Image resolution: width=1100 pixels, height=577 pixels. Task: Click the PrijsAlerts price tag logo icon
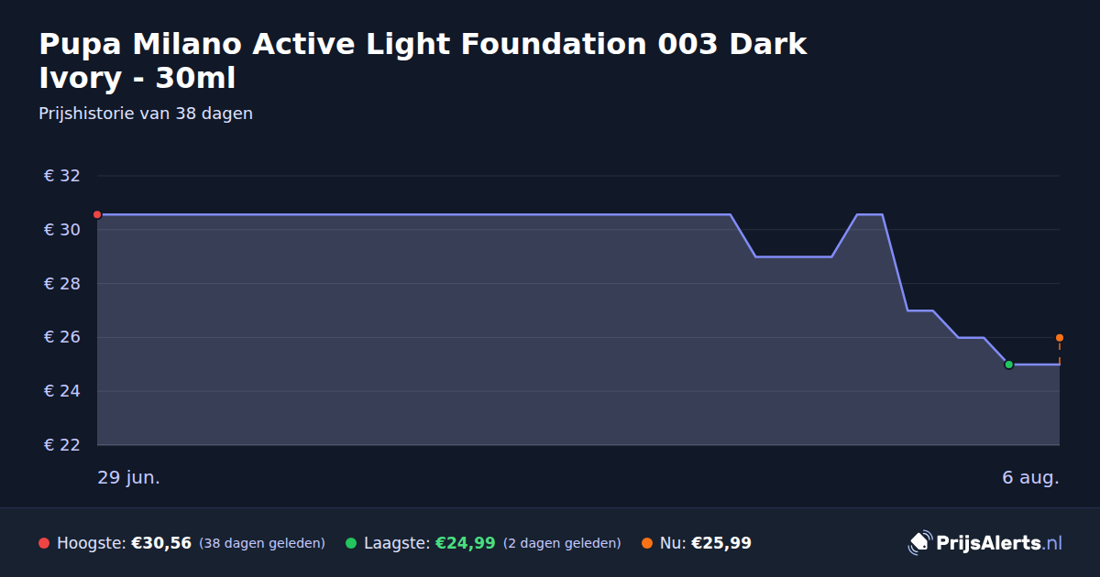(919, 542)
